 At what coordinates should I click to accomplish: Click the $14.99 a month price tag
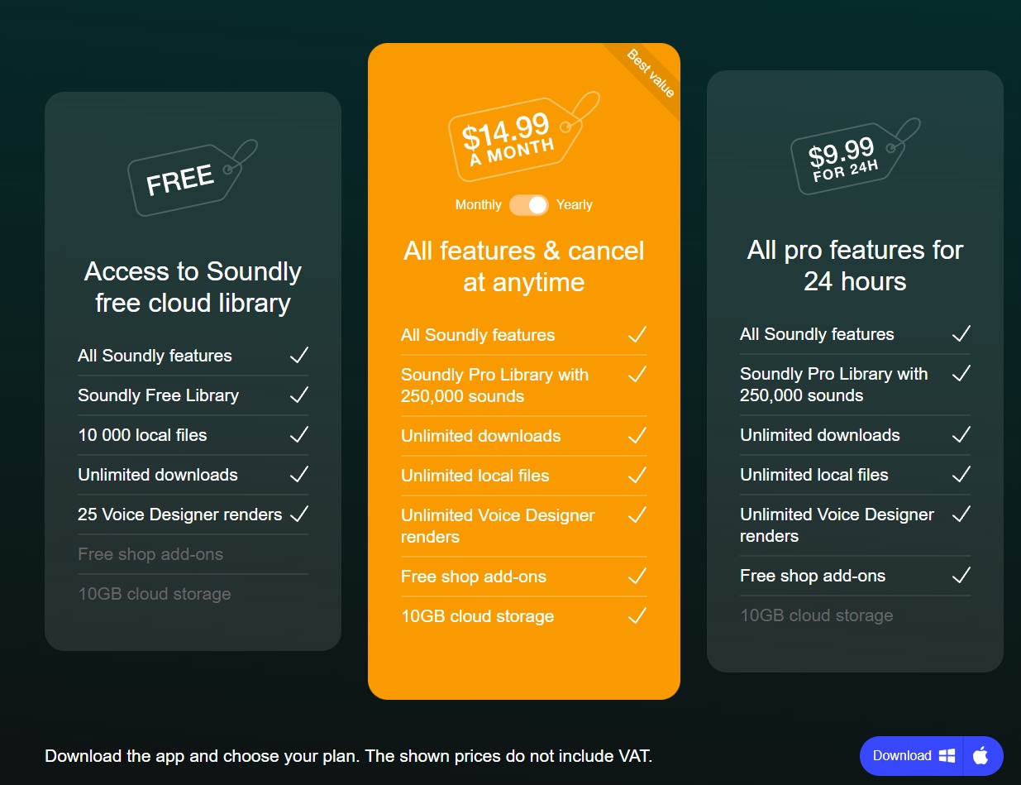(x=514, y=137)
